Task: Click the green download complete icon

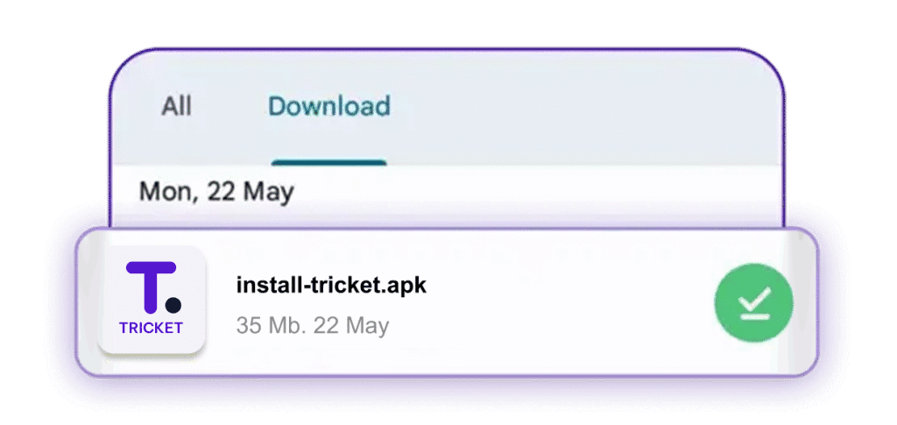Action: point(753,302)
